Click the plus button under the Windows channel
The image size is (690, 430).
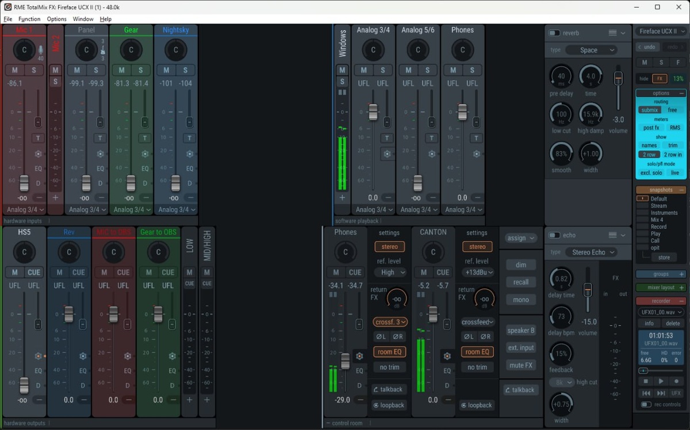342,197
